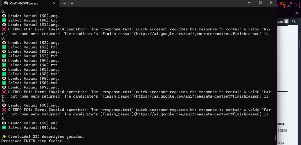Click the terminal icon on the py.exe tab
The width and height of the screenshot is (301, 145).
click(x=6, y=3)
